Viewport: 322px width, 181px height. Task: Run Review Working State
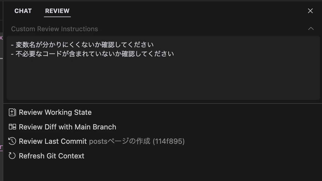coord(55,112)
